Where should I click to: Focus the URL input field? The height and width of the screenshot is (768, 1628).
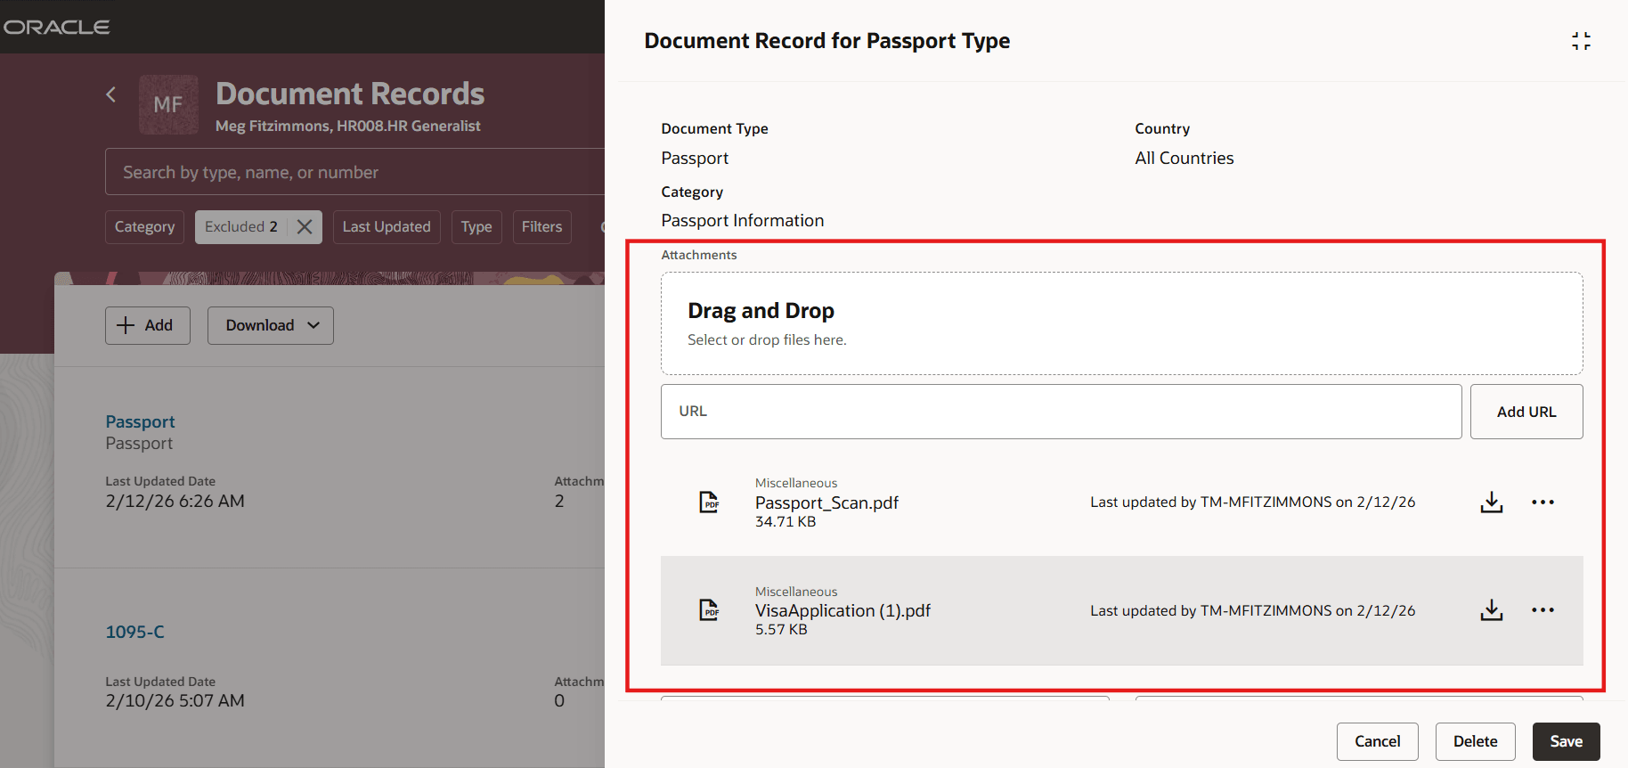point(1061,412)
